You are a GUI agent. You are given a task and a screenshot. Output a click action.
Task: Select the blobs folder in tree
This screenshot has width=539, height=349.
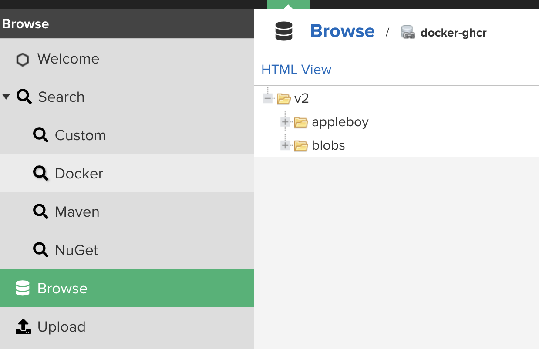[x=328, y=145]
